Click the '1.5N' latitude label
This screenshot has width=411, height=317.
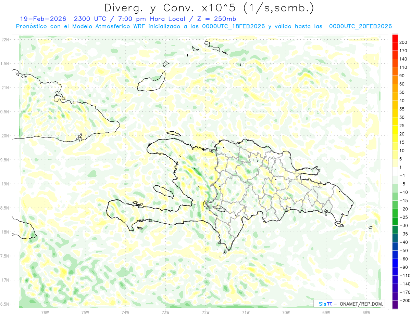click(5, 64)
